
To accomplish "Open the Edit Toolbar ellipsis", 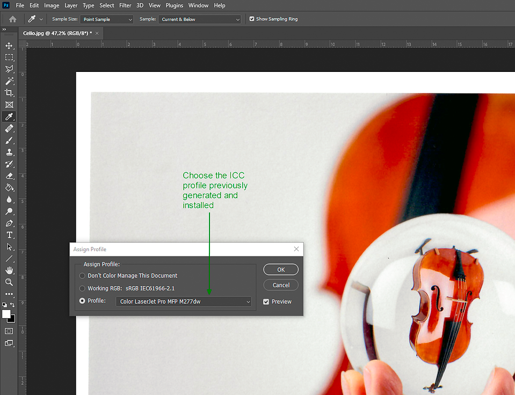I will coord(9,294).
